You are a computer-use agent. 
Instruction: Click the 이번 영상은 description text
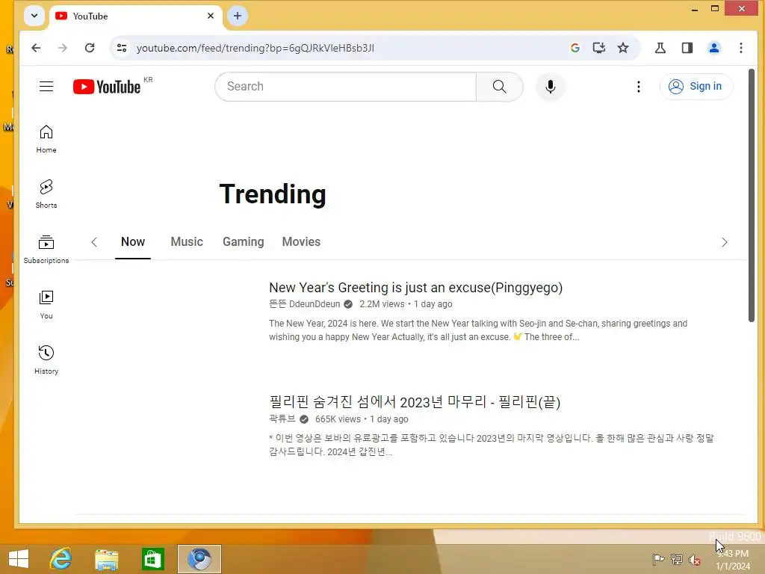(492, 445)
